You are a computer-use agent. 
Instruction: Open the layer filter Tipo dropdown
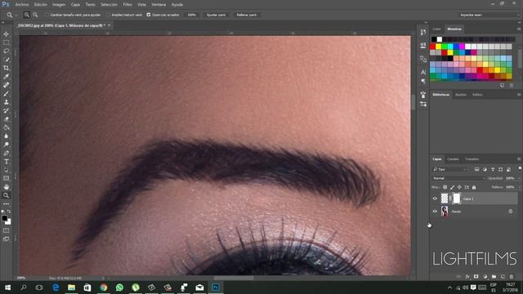tap(450, 170)
